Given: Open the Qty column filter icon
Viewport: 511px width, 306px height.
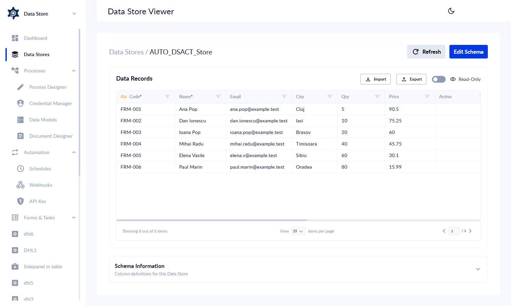Looking at the screenshot, I should [x=377, y=97].
